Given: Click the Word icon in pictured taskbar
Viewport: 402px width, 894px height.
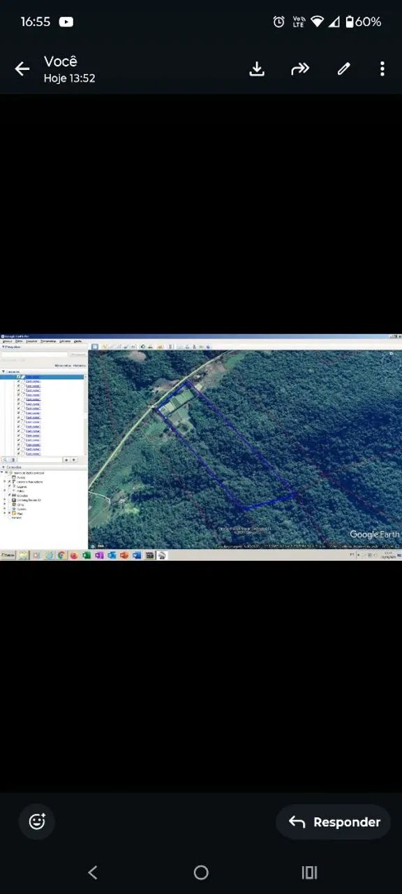Looking at the screenshot, I should (x=137, y=555).
